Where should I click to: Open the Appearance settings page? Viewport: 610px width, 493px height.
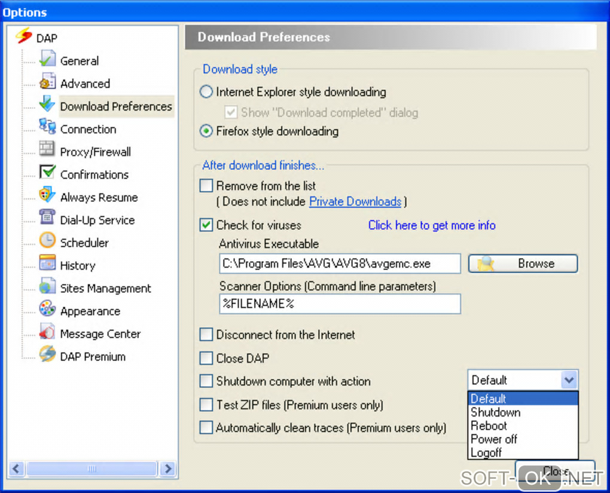[90, 311]
